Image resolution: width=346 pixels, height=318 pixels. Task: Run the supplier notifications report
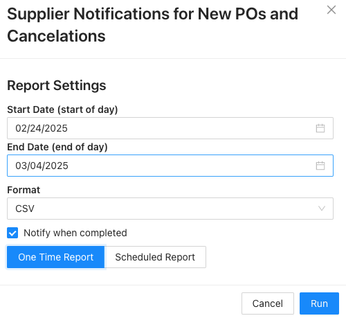319,303
